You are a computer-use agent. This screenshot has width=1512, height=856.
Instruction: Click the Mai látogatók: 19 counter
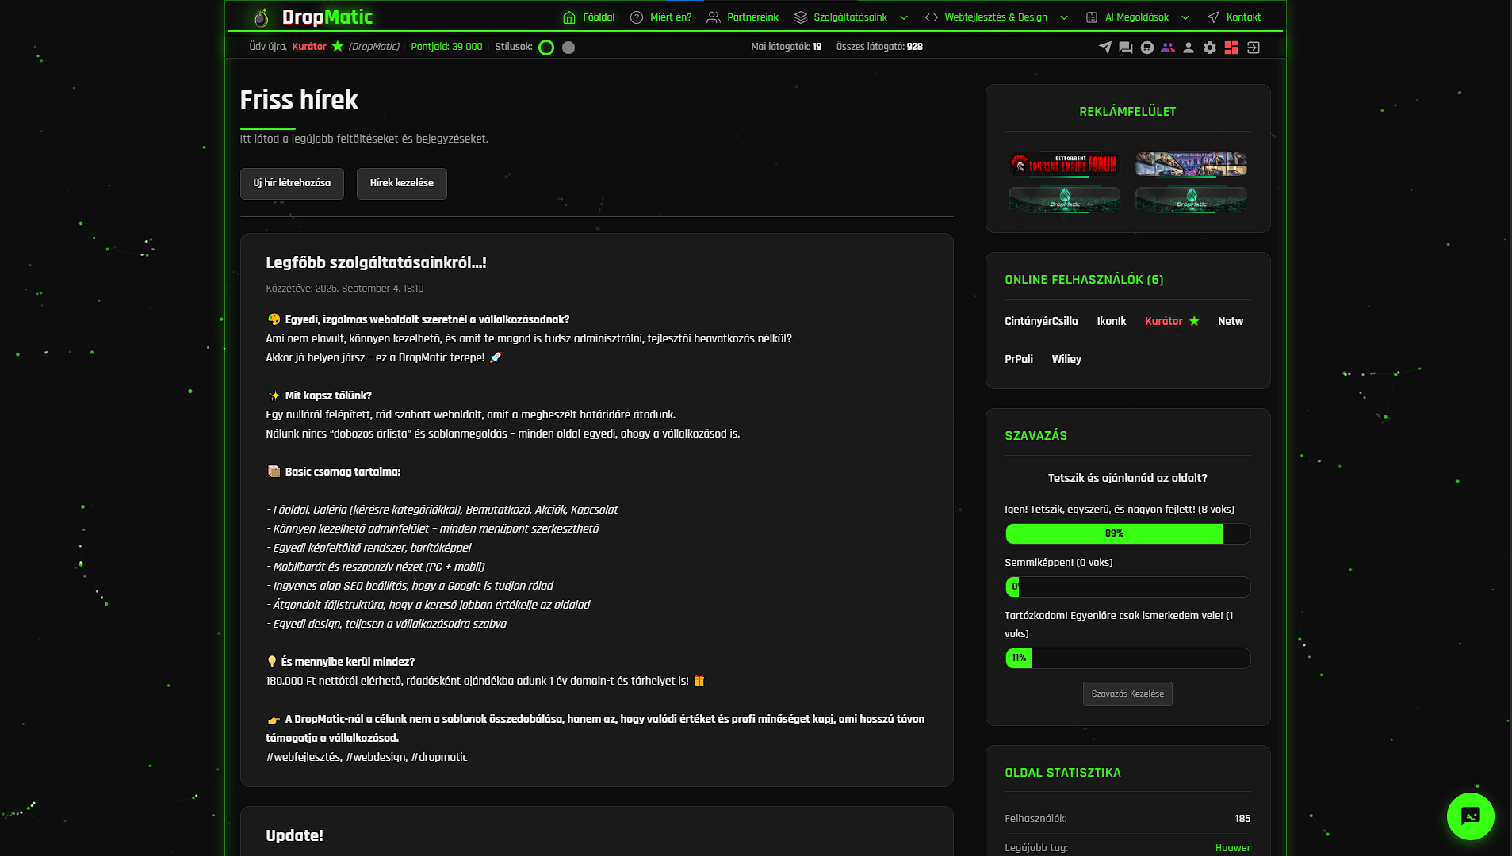(x=786, y=47)
